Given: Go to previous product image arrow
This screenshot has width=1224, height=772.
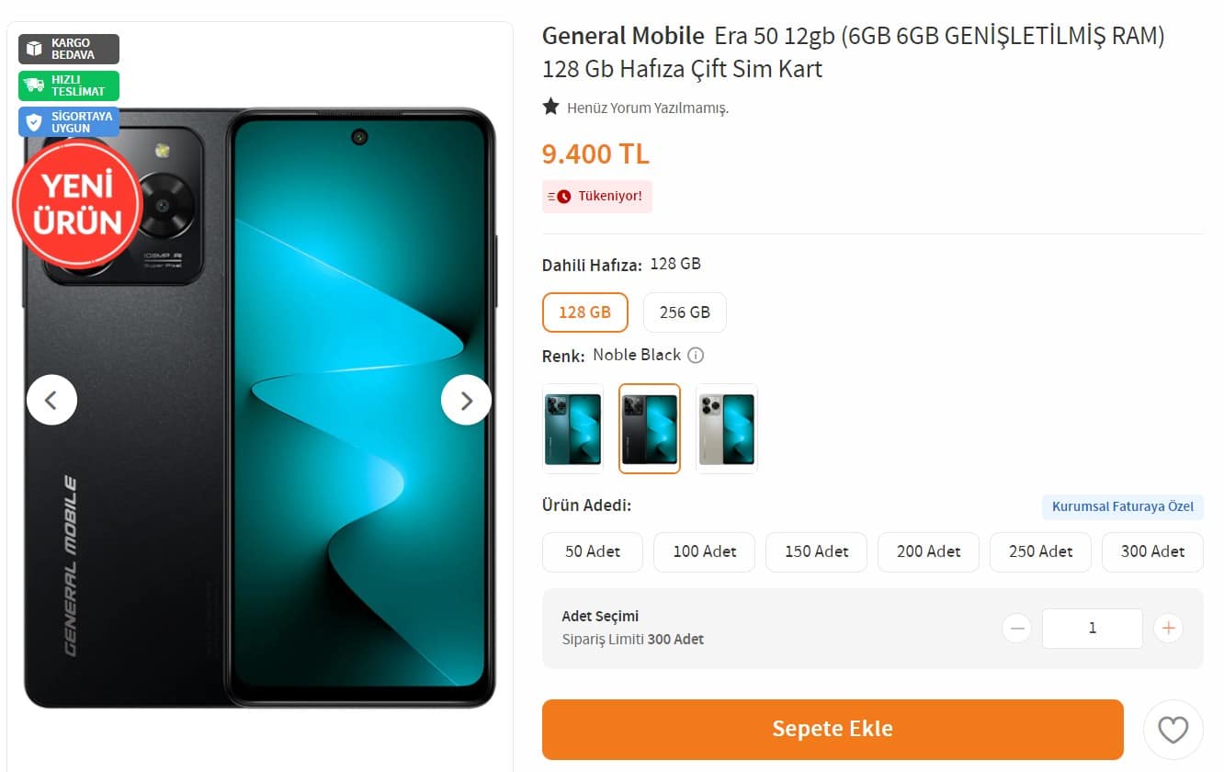Looking at the screenshot, I should click(51, 400).
